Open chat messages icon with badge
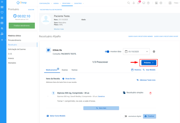Viewport: 180px width, 123px height. coord(139,3)
